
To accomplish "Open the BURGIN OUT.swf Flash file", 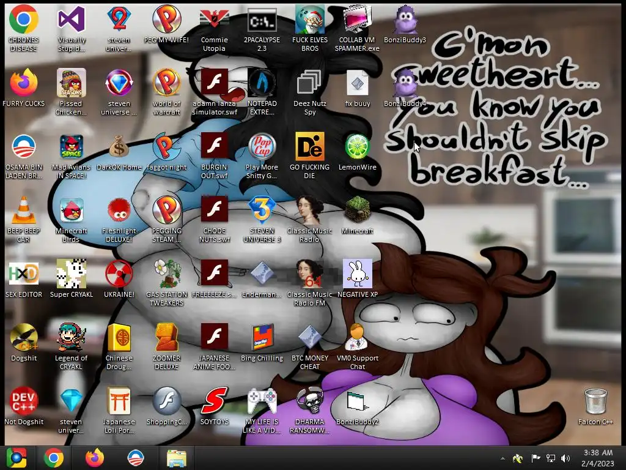I will [215, 146].
